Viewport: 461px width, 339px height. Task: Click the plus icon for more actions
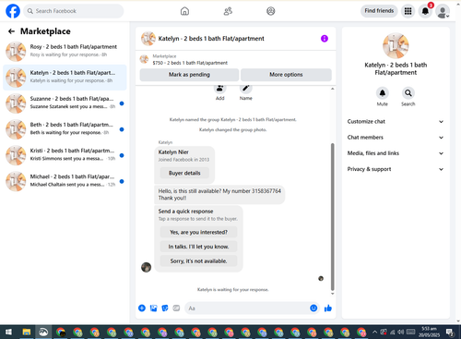coord(142,308)
